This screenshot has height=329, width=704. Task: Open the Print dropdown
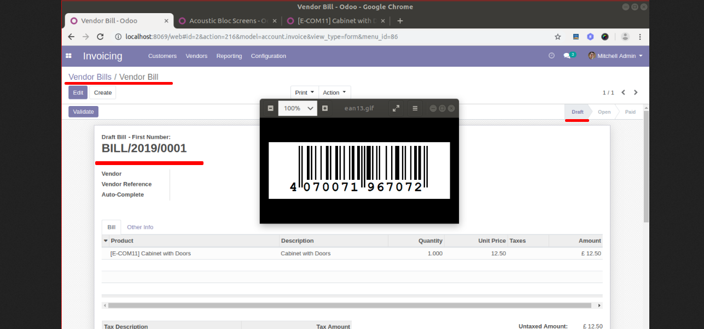tap(305, 92)
